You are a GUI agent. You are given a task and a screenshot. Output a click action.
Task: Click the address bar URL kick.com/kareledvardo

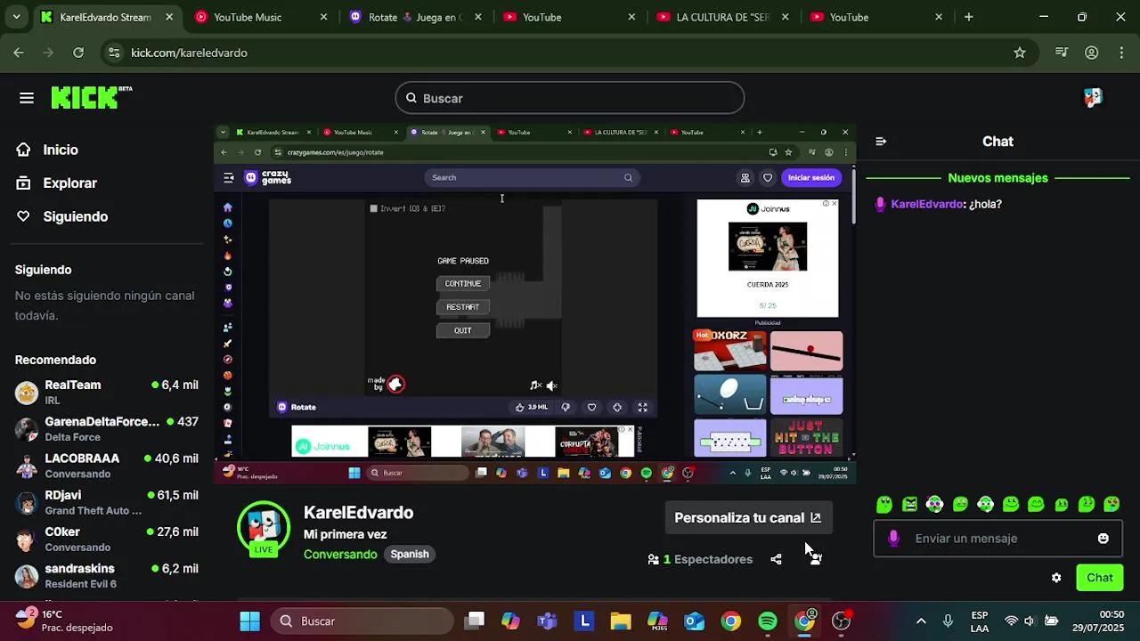[x=189, y=53]
